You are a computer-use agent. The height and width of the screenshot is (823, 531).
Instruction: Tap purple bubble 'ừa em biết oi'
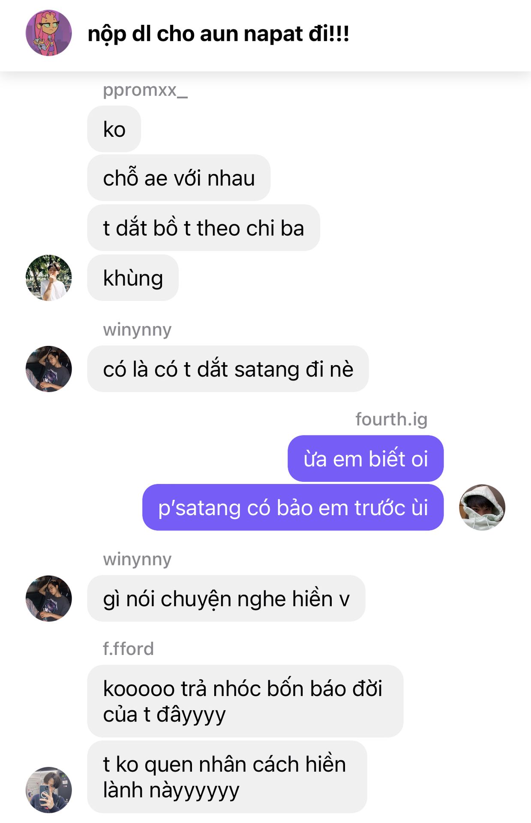pos(366,459)
